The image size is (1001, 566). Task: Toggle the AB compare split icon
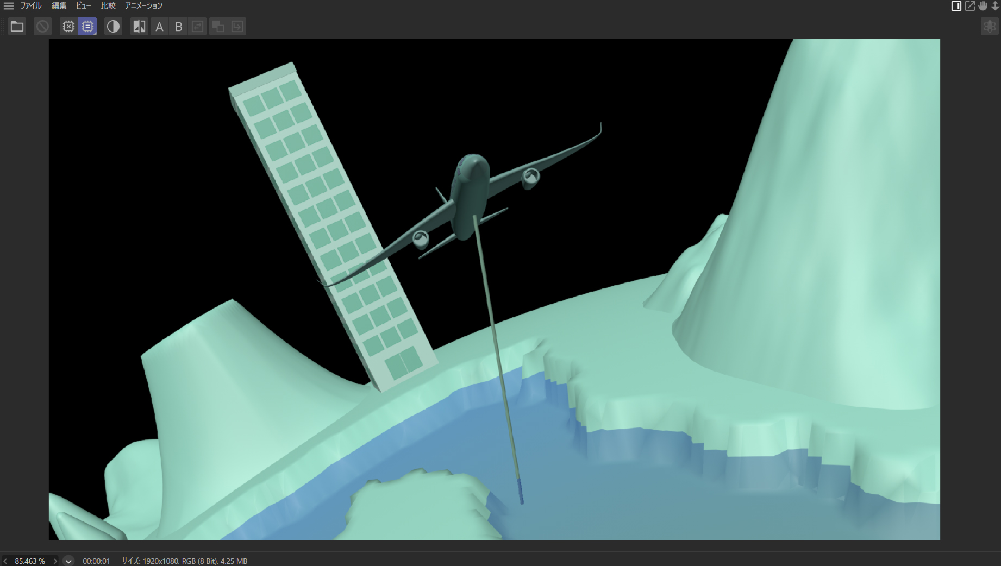(139, 27)
